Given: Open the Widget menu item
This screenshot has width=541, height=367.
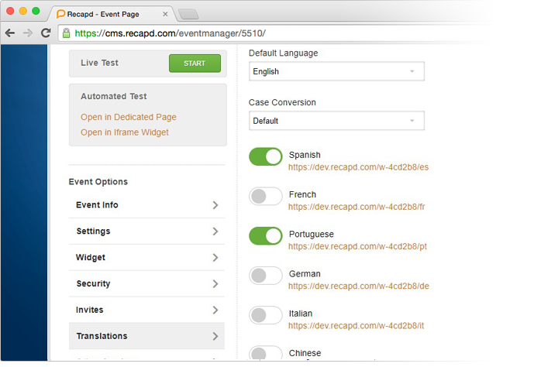Looking at the screenshot, I should pyautogui.click(x=146, y=257).
